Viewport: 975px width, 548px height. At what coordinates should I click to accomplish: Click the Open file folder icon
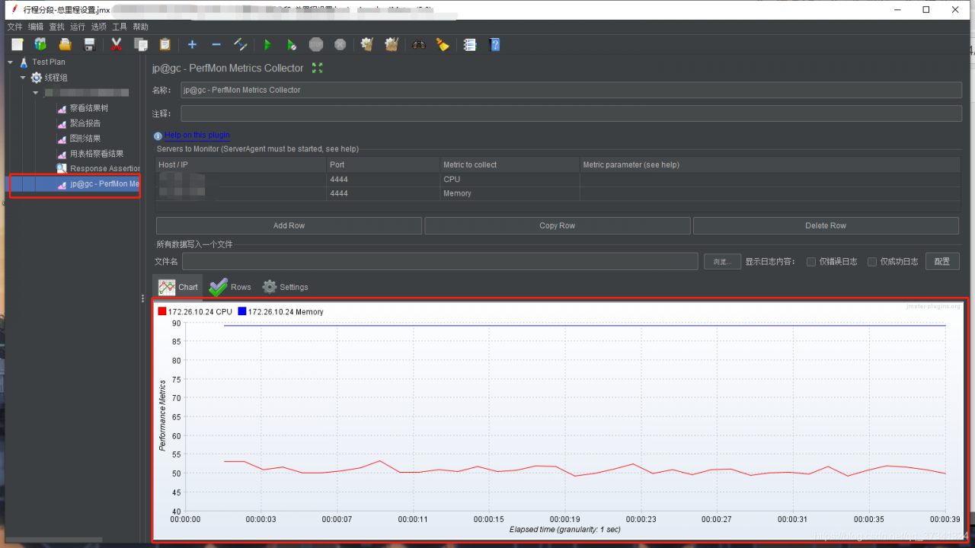point(65,45)
